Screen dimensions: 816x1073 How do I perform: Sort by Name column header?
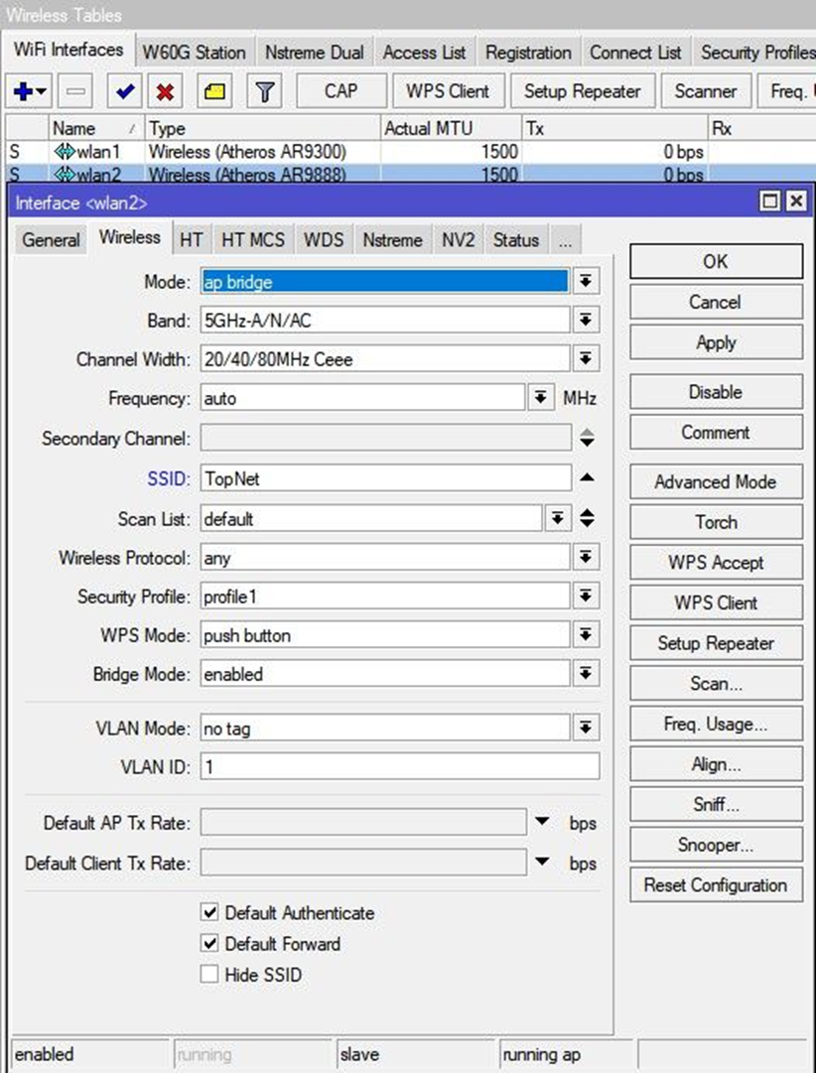tap(96, 129)
